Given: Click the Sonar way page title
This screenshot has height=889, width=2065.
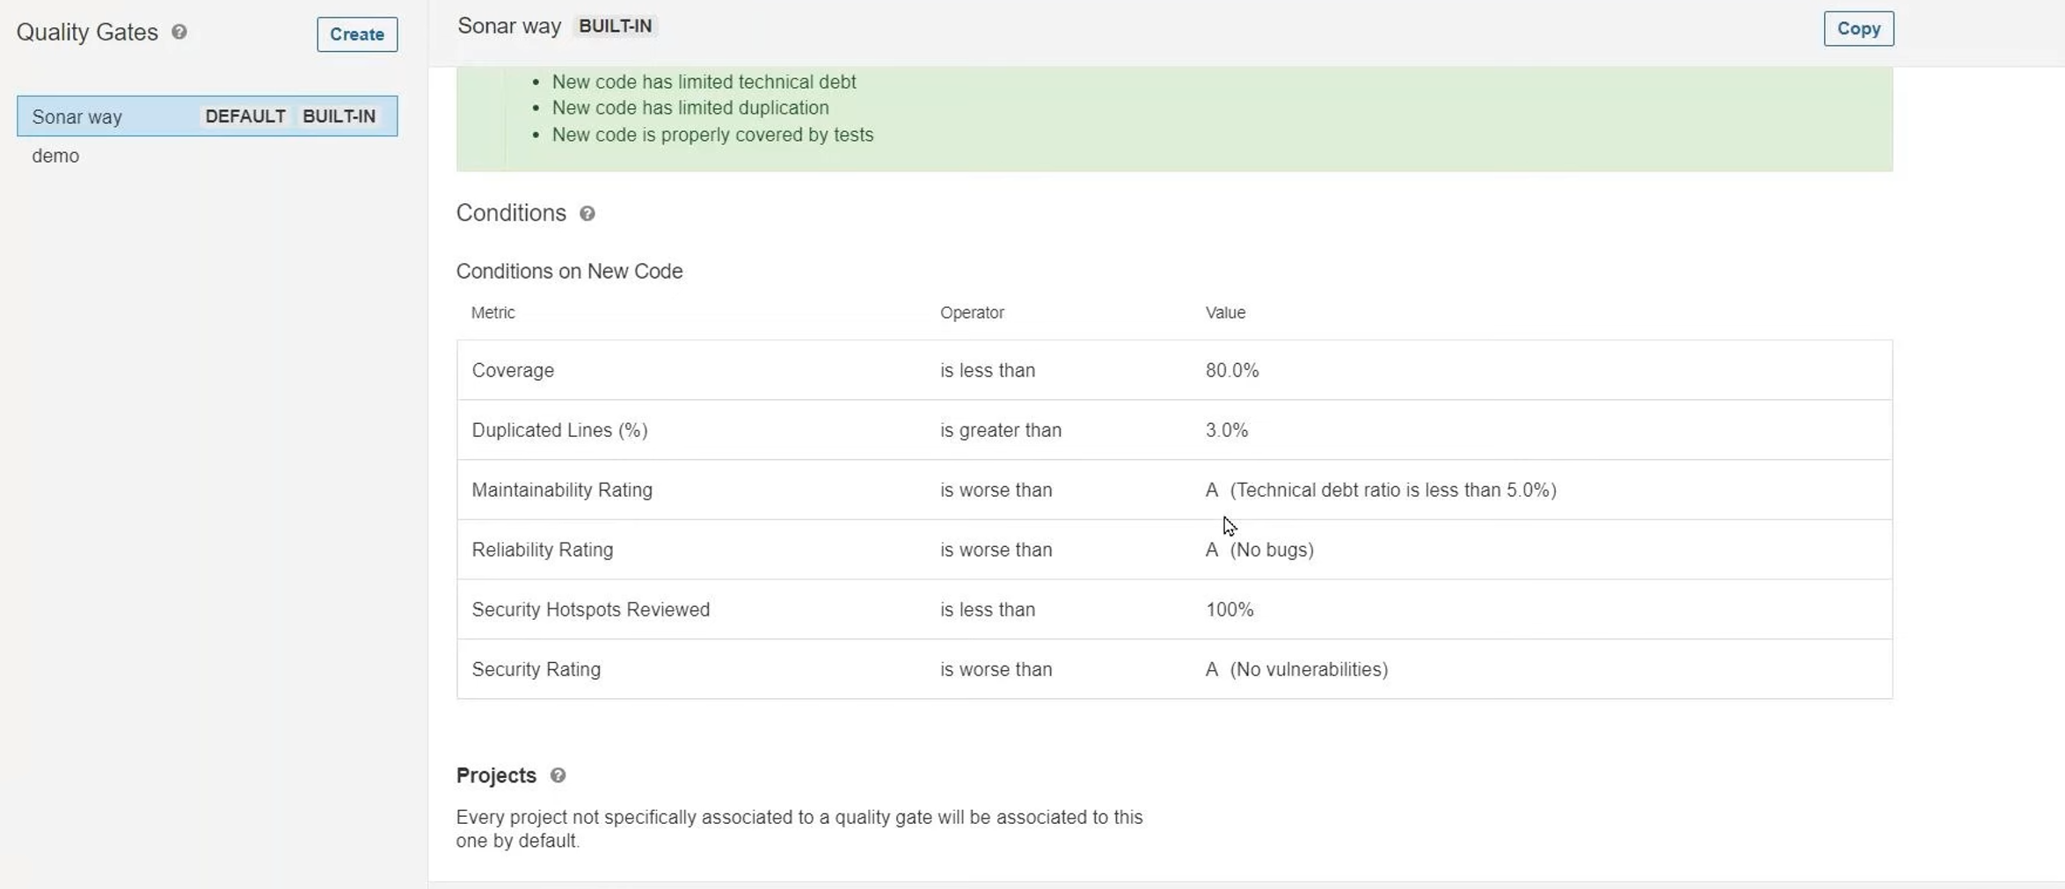Looking at the screenshot, I should [509, 26].
